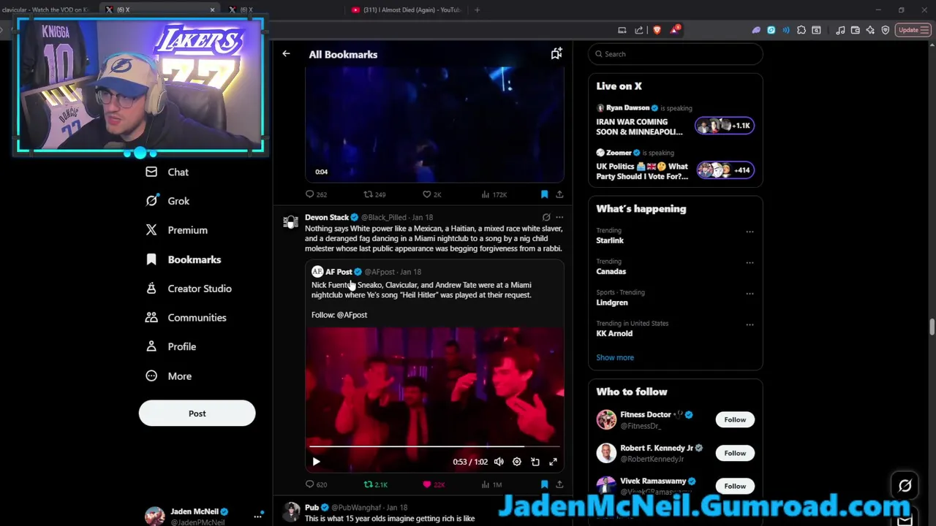Open the AF Post quoted account

339,272
